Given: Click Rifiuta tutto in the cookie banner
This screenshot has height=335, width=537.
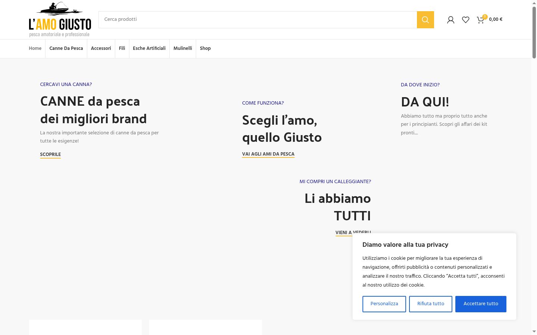Looking at the screenshot, I should point(431,304).
